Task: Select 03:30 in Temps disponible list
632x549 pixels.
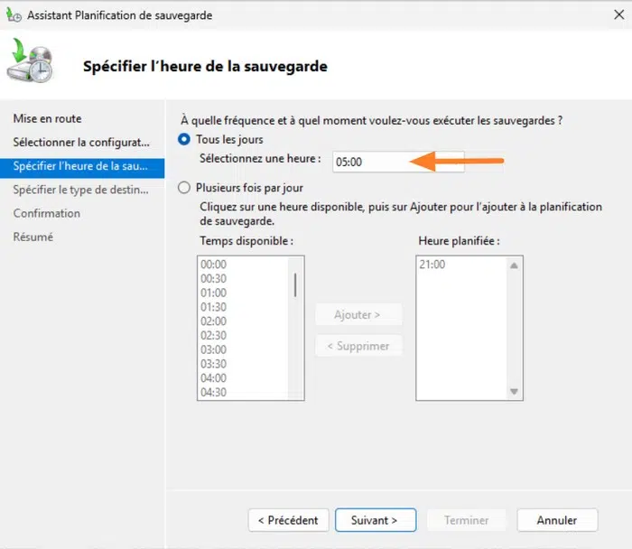Action: (x=214, y=364)
